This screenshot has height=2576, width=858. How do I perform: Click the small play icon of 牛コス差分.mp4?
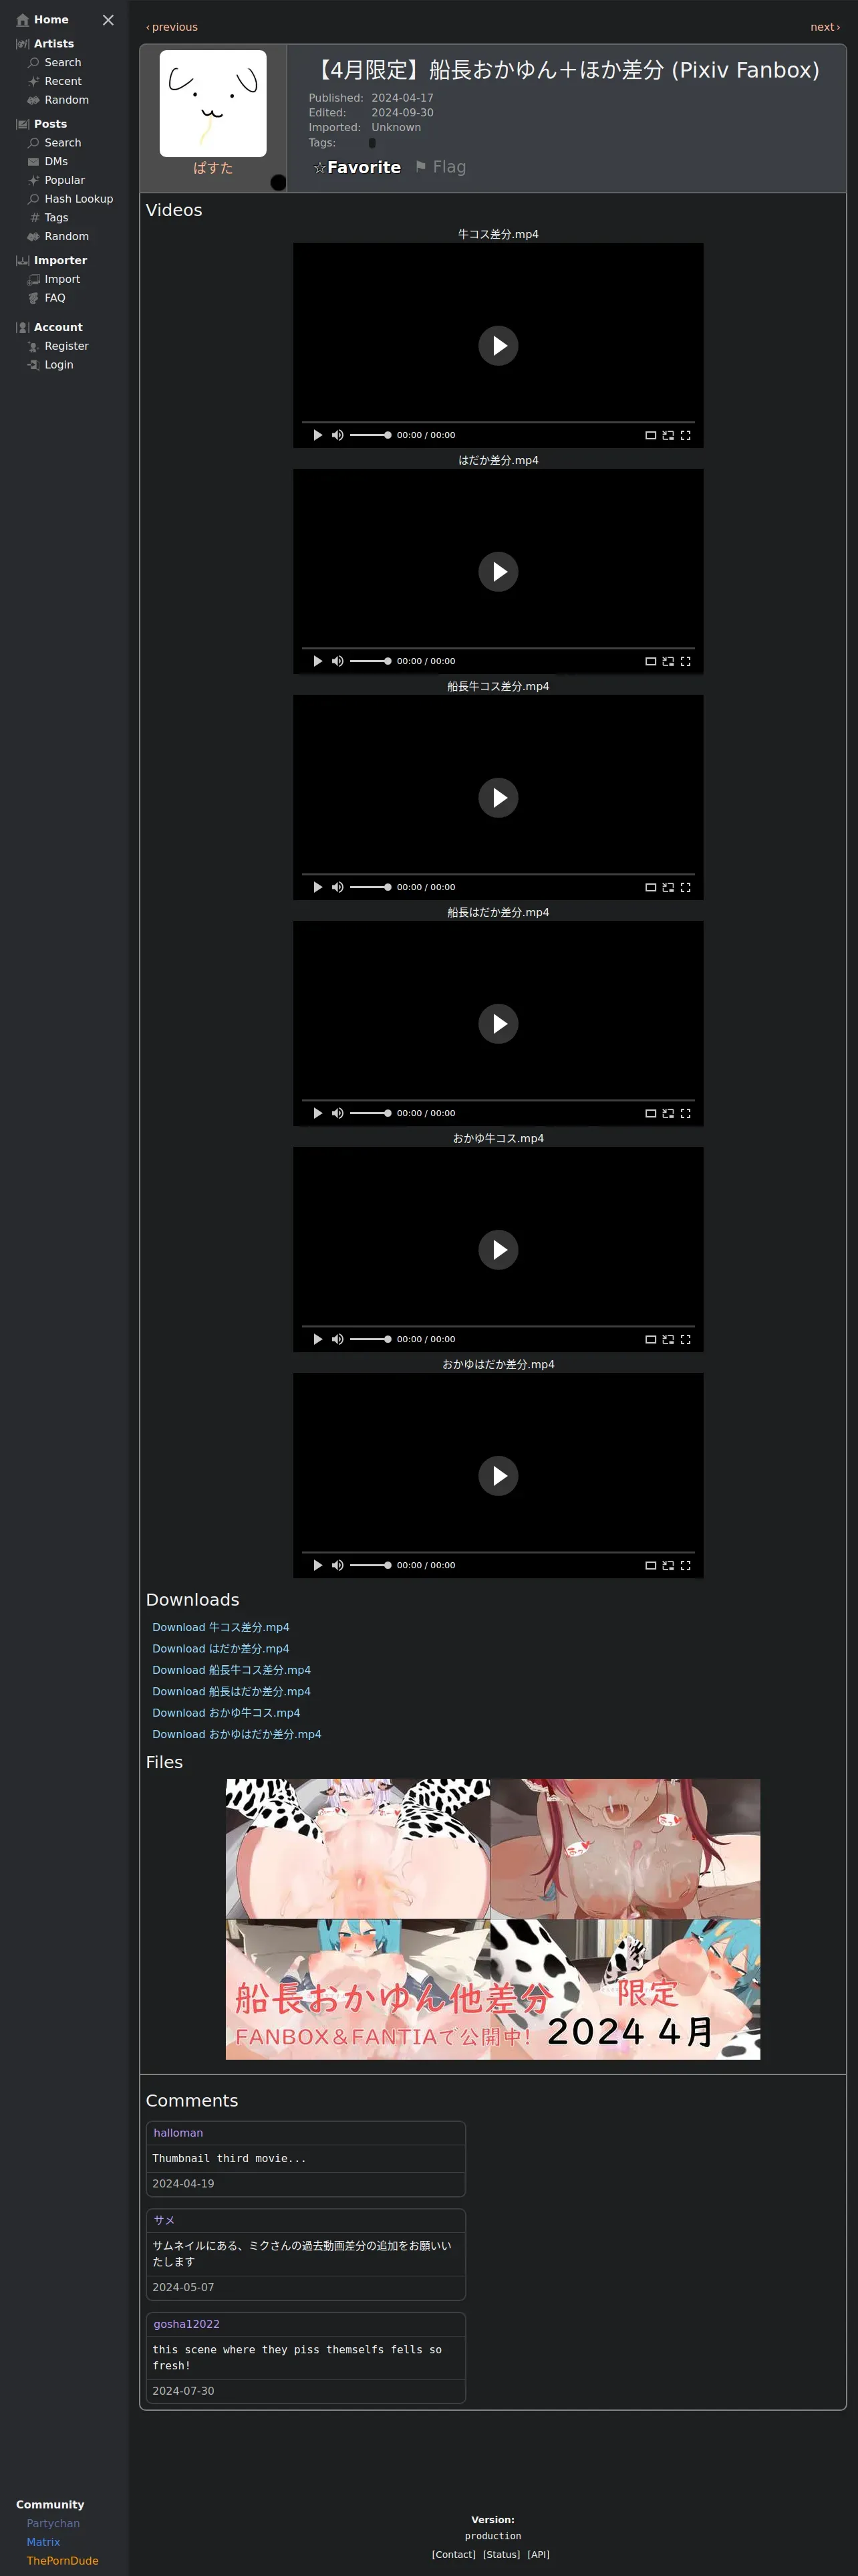coord(317,435)
